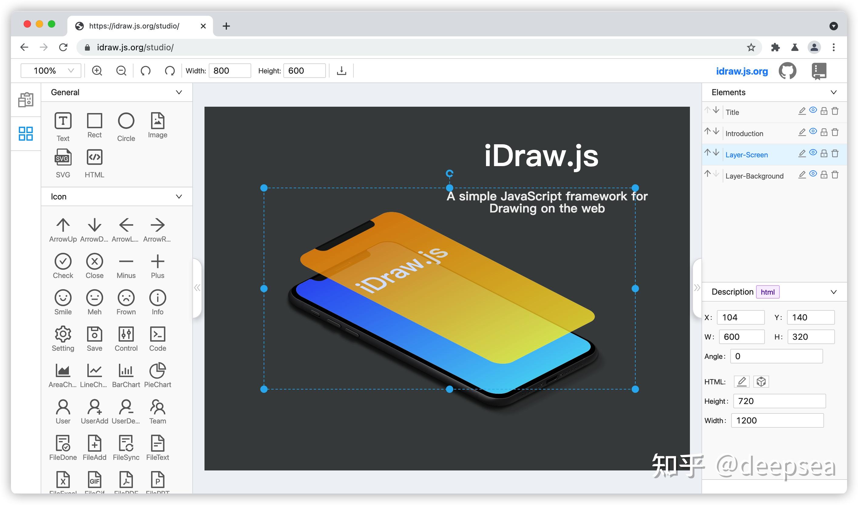Open the 100% zoom dropdown
The width and height of the screenshot is (858, 505).
[x=51, y=70]
